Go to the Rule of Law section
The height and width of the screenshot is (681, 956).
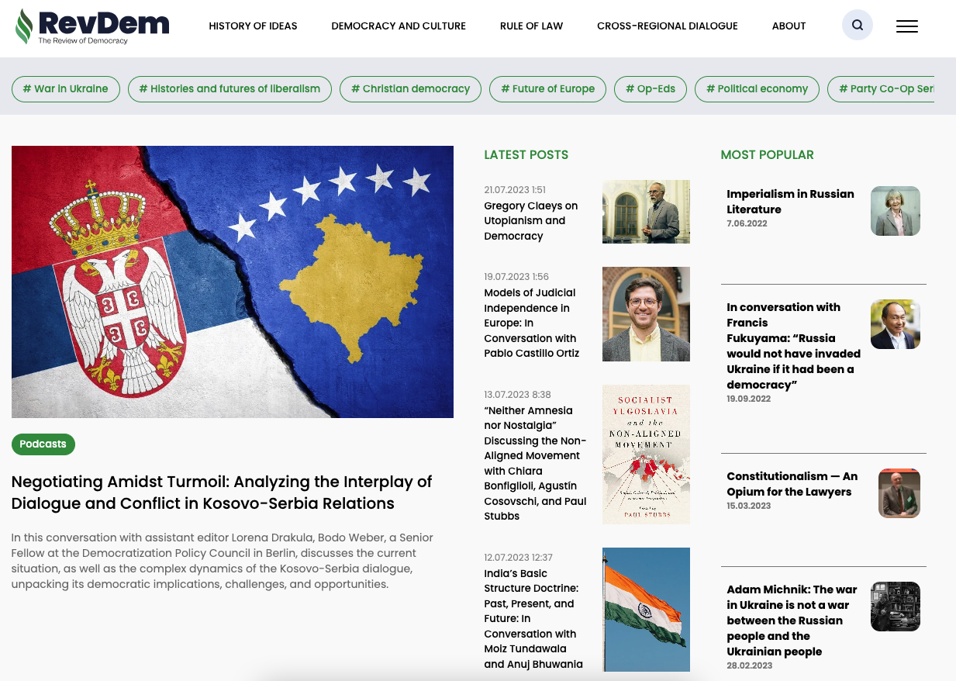pos(531,26)
